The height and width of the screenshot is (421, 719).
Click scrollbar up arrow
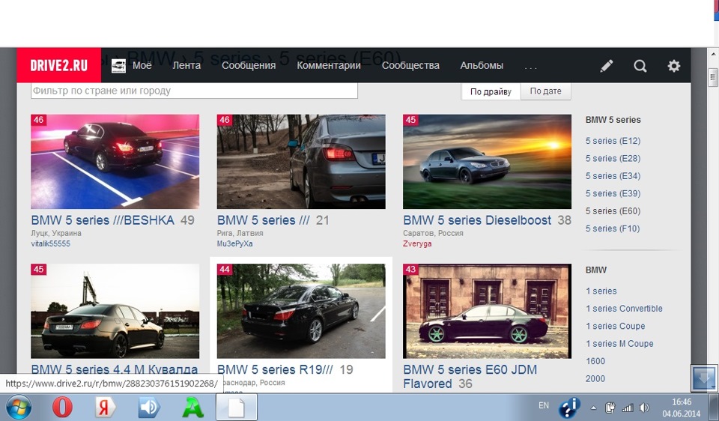713,54
